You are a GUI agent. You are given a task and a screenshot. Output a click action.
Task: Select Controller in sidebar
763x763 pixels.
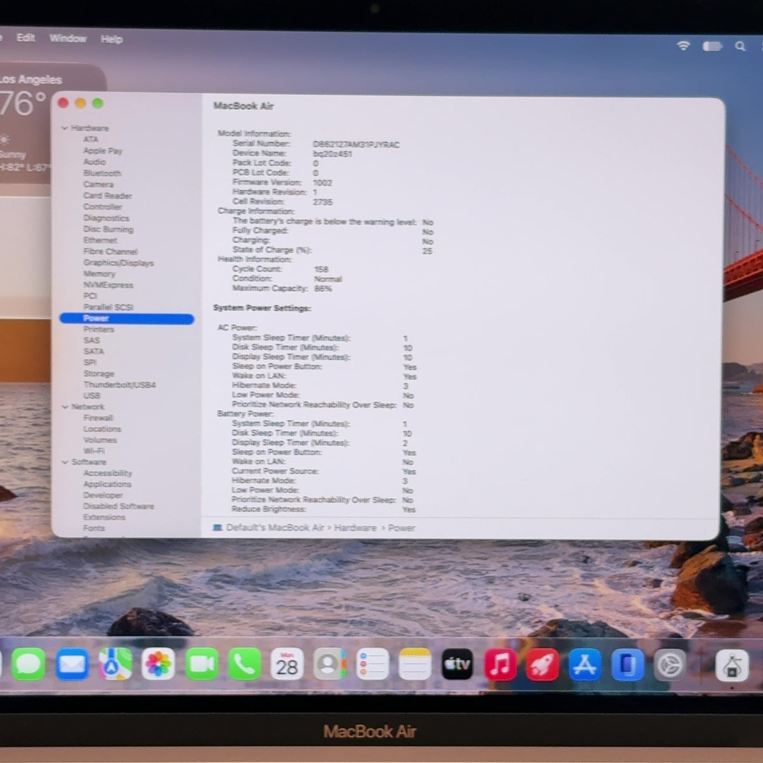point(102,207)
